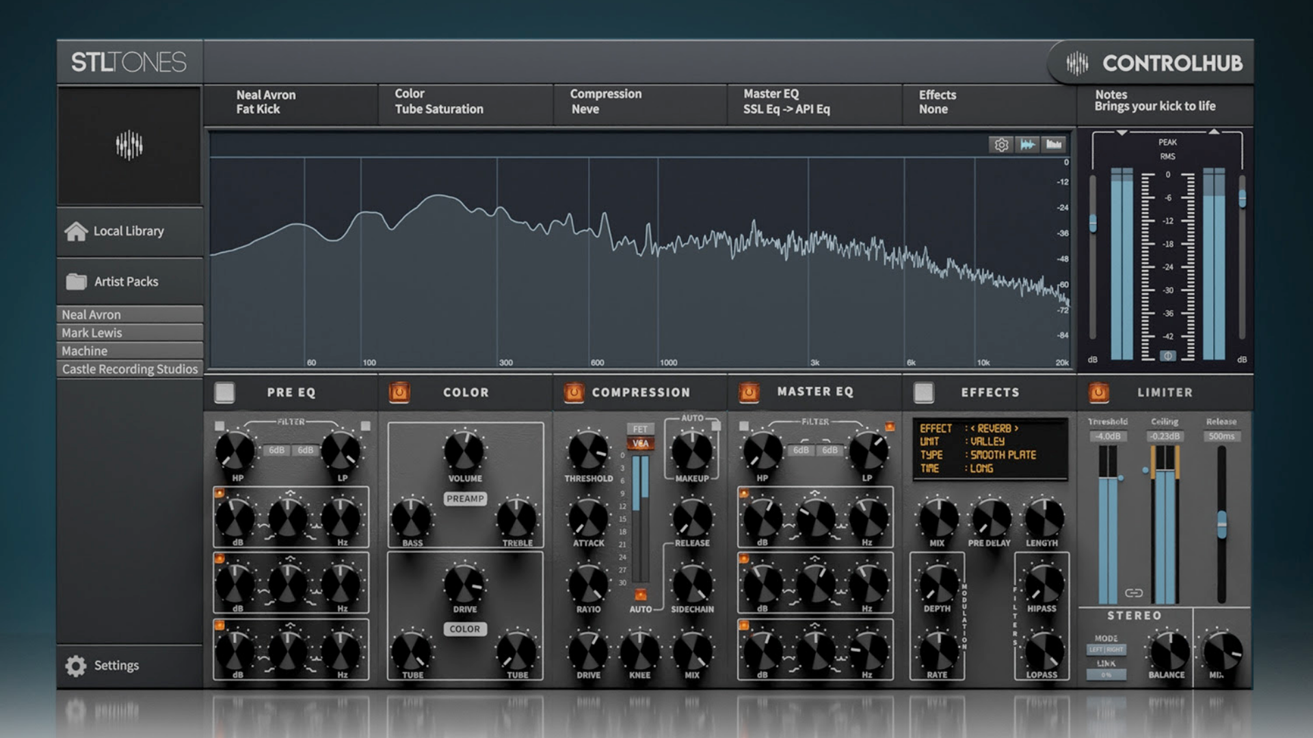Select the Color Tube Saturation preset header
This screenshot has height=738, width=1313.
tap(465, 102)
